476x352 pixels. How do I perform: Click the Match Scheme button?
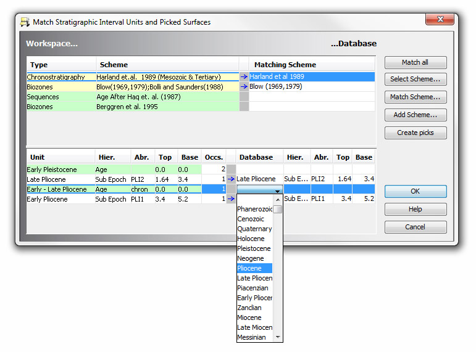point(415,97)
